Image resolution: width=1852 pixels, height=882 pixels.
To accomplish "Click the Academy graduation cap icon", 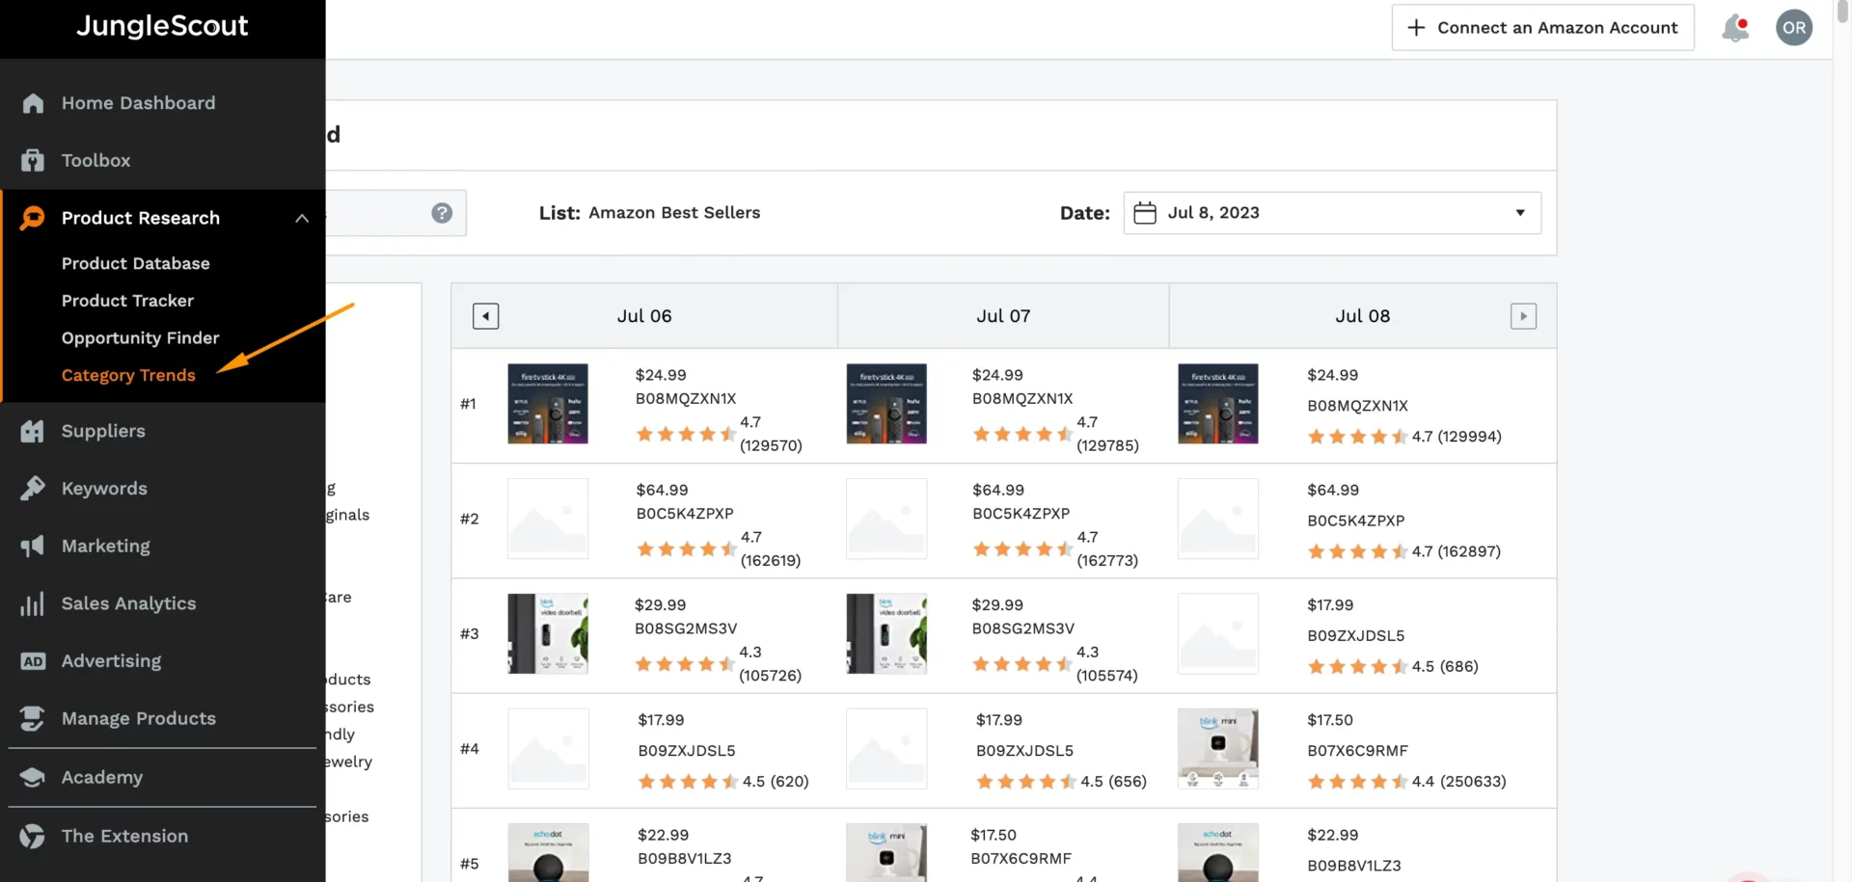I will 33,777.
